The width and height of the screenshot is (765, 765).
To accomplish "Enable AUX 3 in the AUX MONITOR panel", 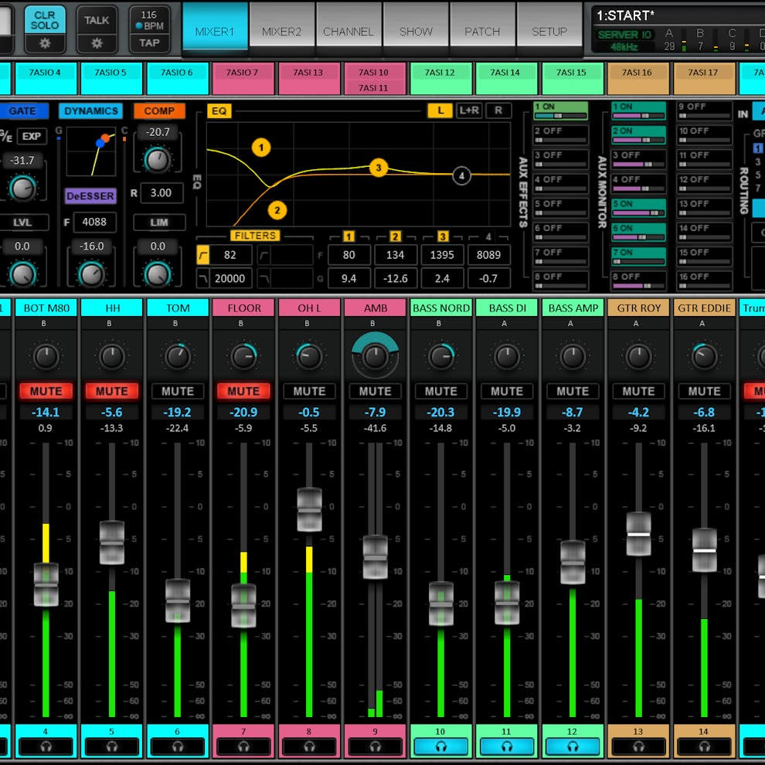I will click(625, 155).
